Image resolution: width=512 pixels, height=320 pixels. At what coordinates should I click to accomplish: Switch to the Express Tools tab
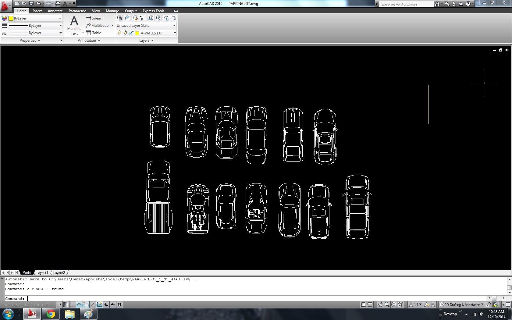pos(154,11)
